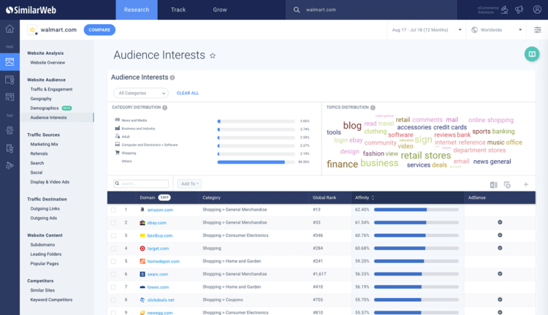The width and height of the screenshot is (548, 315).
Task: Tick the checkbox for sears.com row
Action: point(113,275)
